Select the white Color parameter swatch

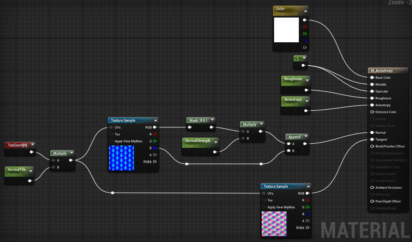[x=286, y=30]
